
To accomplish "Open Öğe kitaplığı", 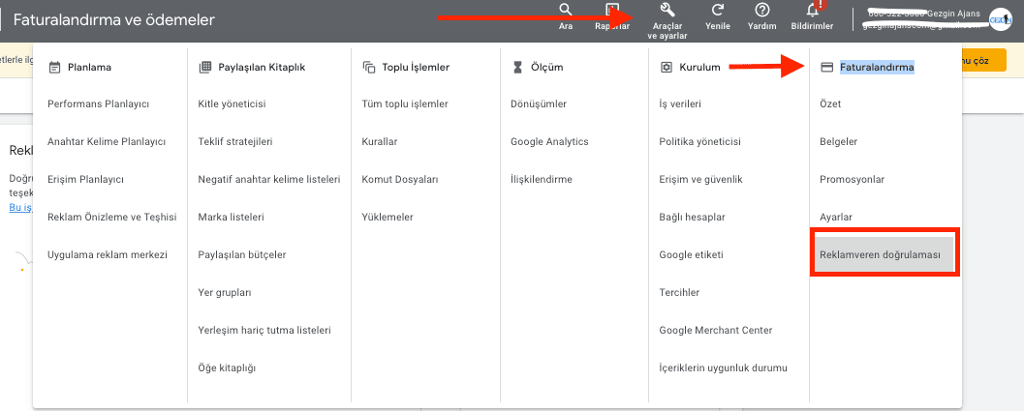I will point(227,367).
